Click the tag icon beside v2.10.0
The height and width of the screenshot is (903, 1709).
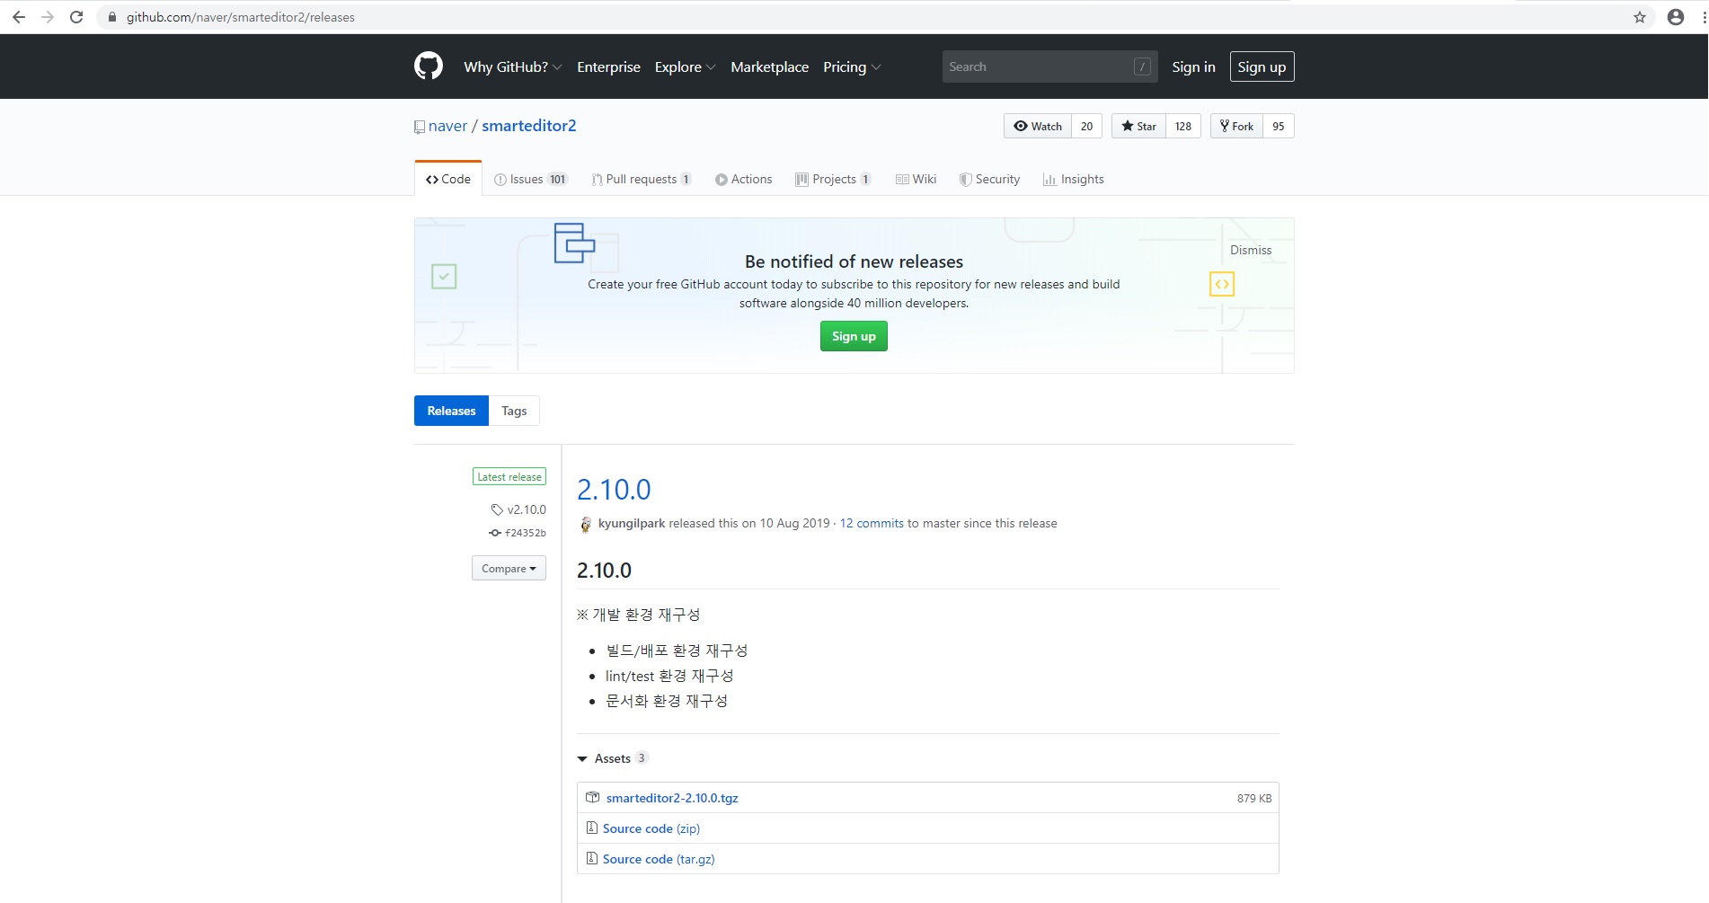point(497,509)
